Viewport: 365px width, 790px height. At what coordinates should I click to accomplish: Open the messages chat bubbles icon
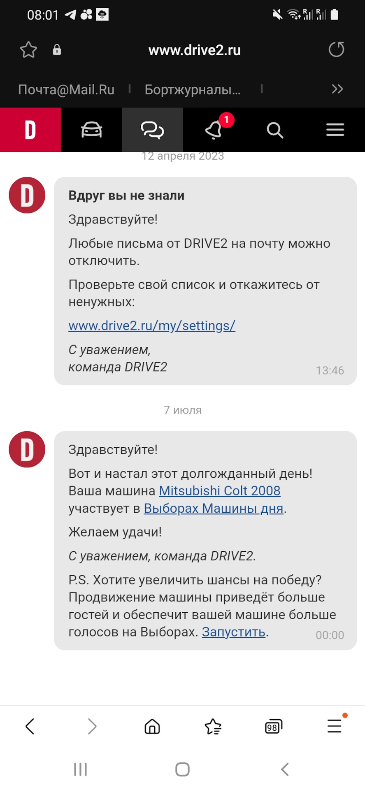152,130
